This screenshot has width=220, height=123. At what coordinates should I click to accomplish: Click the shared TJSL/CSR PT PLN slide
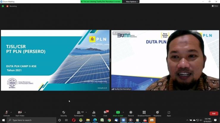click(55, 60)
